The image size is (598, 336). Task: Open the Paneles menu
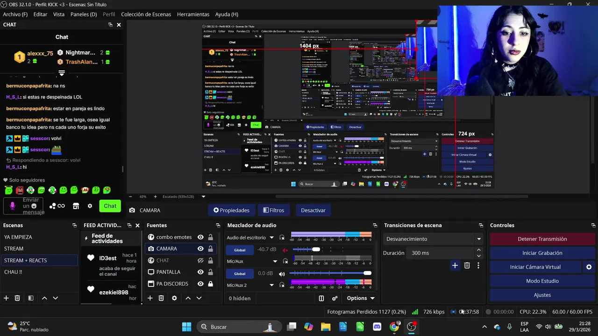tap(84, 14)
